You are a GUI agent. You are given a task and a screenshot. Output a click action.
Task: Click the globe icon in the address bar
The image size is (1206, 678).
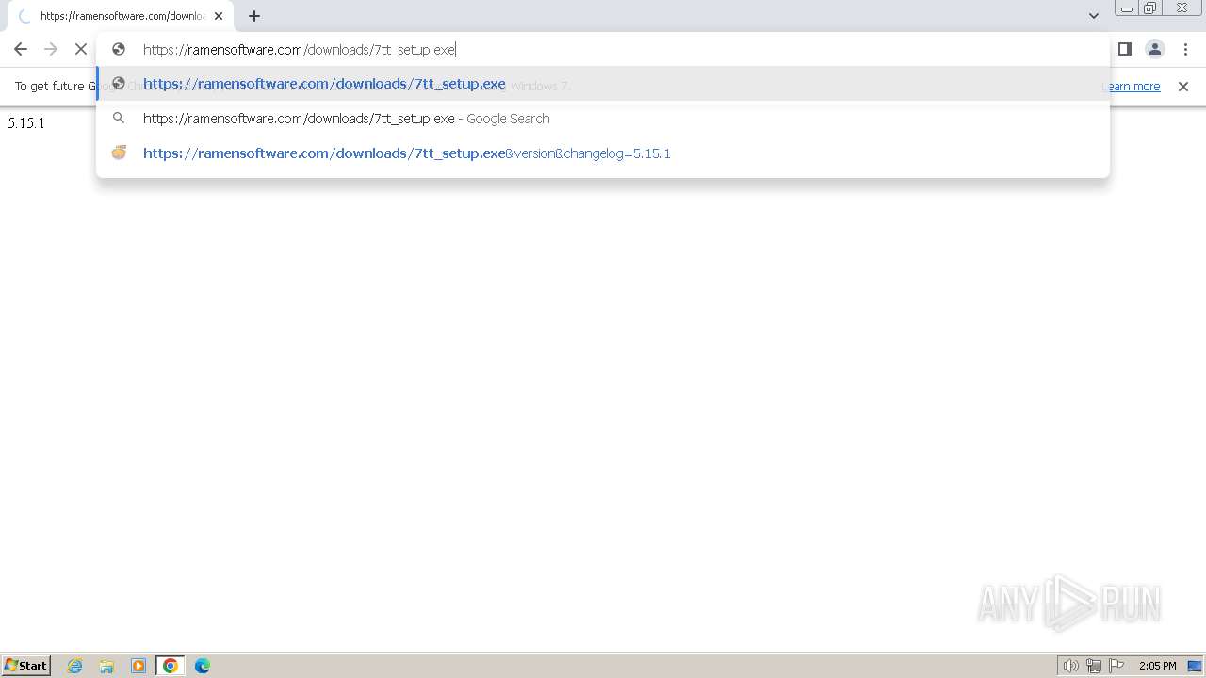119,50
